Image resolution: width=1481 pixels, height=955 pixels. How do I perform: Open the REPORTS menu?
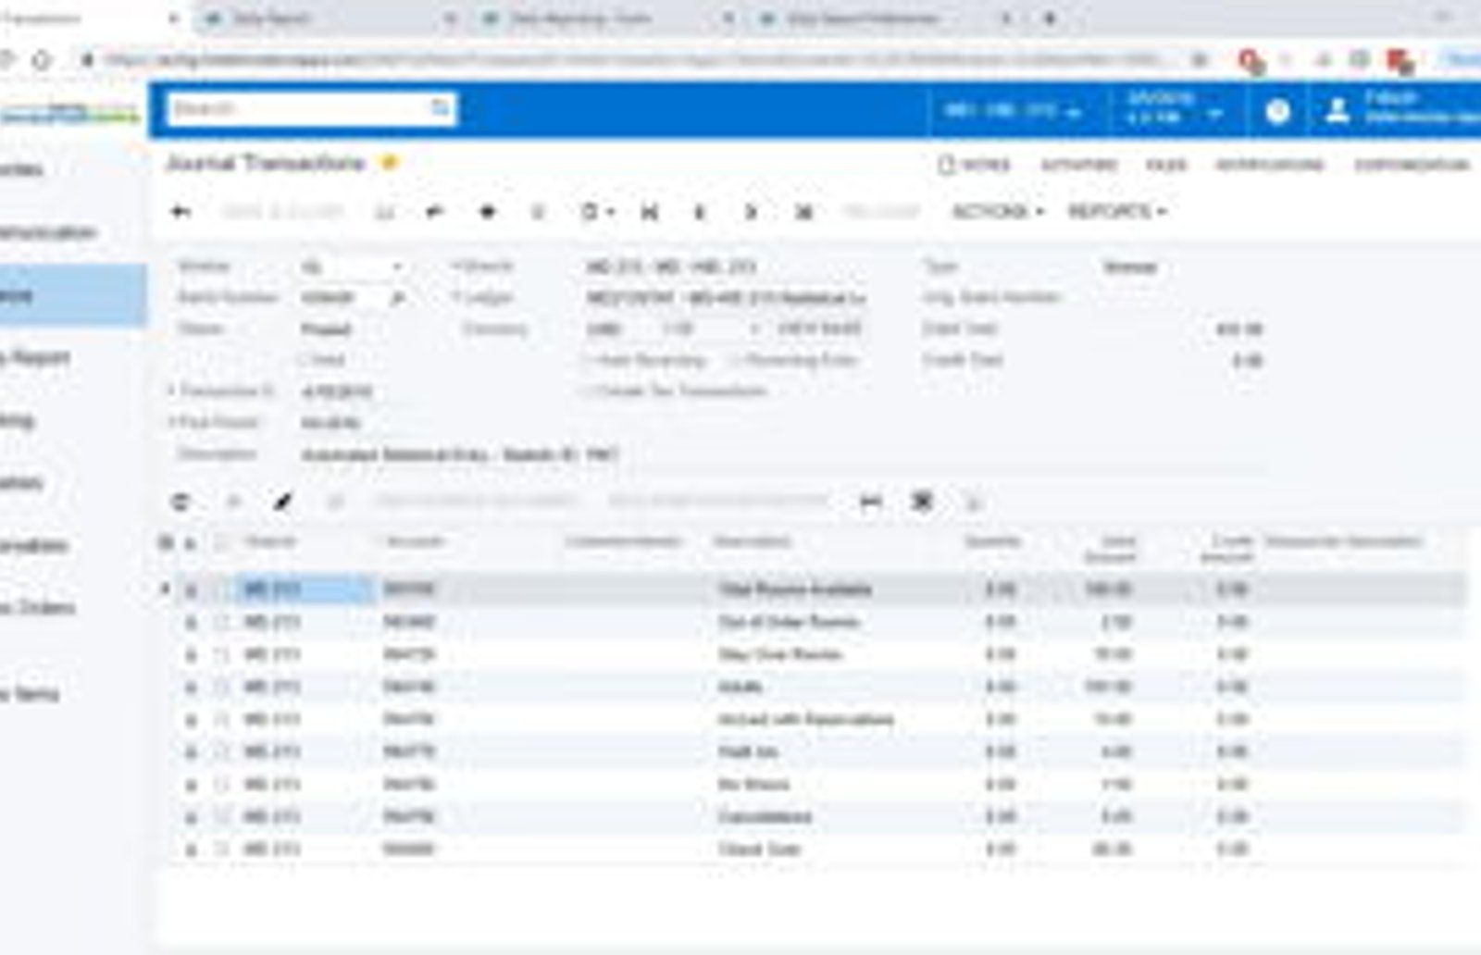[x=1116, y=212]
